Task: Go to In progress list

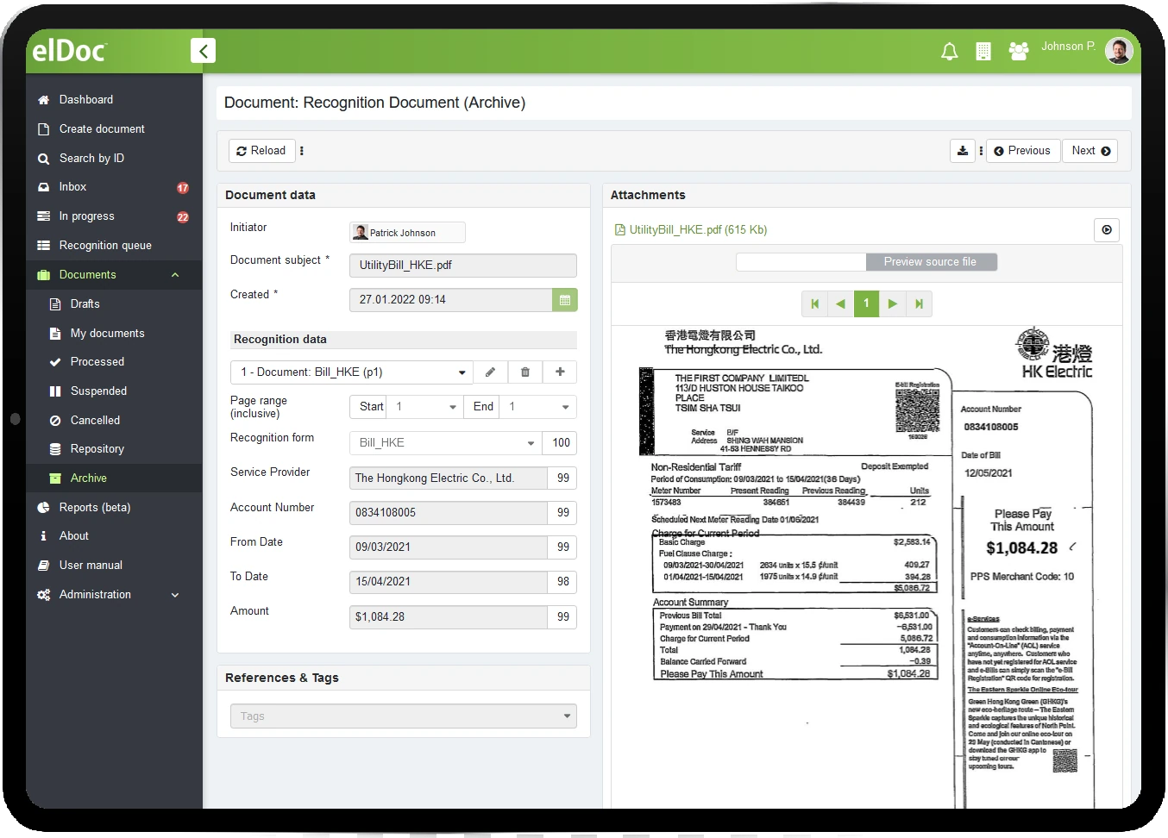Action: pos(114,216)
